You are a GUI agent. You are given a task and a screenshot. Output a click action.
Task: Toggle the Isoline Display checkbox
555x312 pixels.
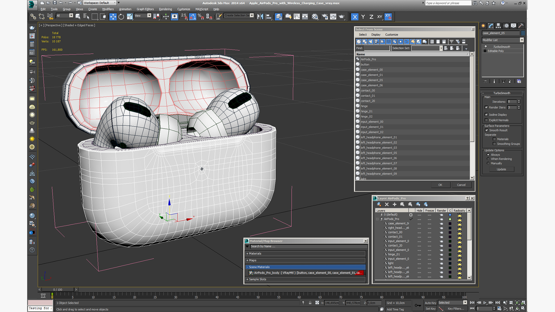click(486, 115)
